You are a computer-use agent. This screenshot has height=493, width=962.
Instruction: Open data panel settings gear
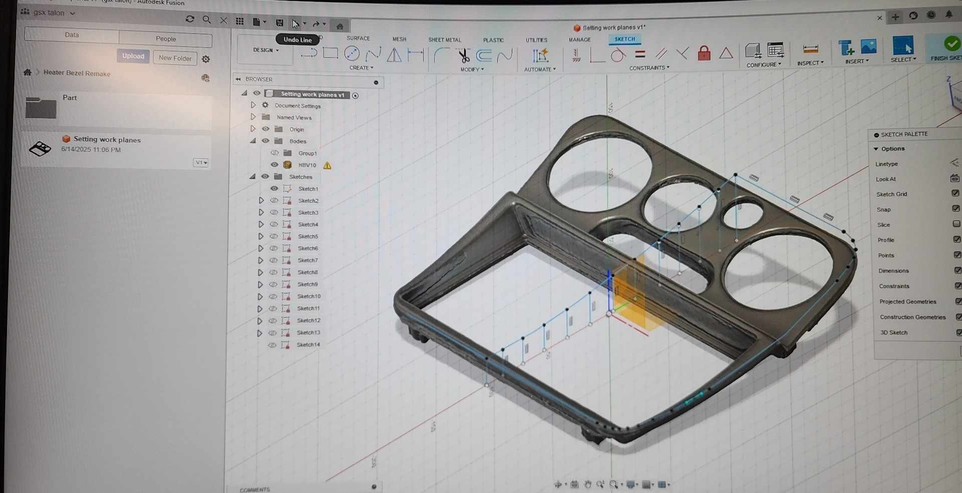click(206, 59)
